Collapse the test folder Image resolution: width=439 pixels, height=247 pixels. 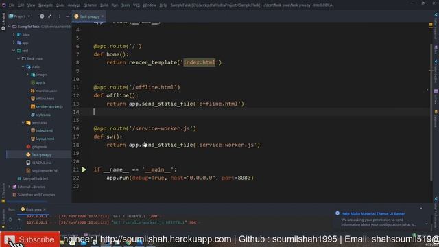[x=14, y=51]
